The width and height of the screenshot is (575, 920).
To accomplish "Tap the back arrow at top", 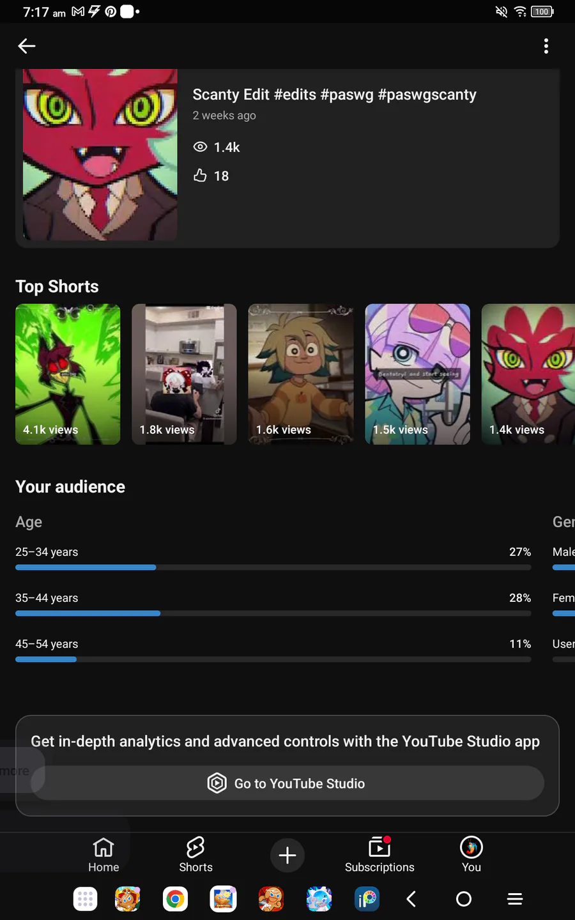I will [x=27, y=46].
